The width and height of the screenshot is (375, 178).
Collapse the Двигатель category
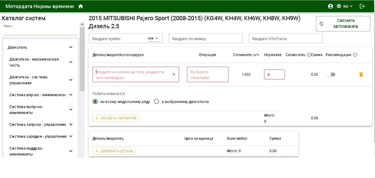tap(71, 48)
